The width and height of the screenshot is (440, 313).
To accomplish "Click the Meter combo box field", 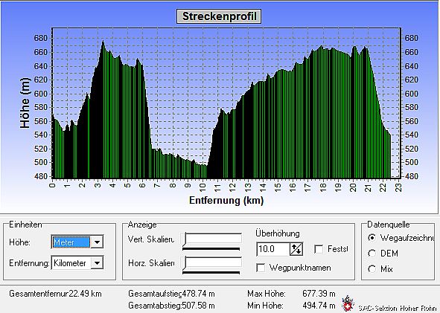I will click(x=71, y=242).
